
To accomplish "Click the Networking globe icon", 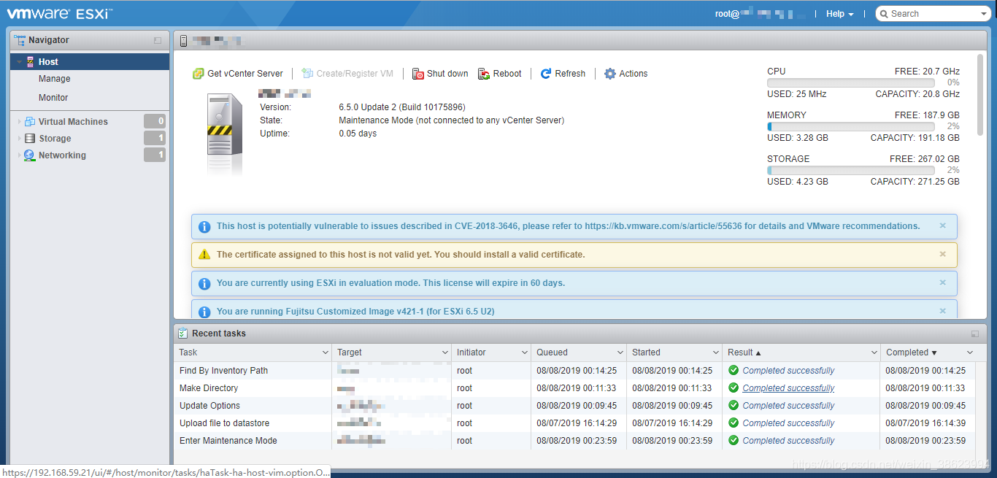I will coord(30,155).
